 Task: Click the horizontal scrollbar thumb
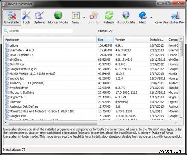53,122
